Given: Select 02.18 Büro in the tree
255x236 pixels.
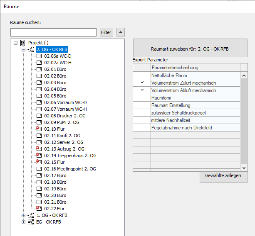Looking at the screenshot, I should pos(55,182).
